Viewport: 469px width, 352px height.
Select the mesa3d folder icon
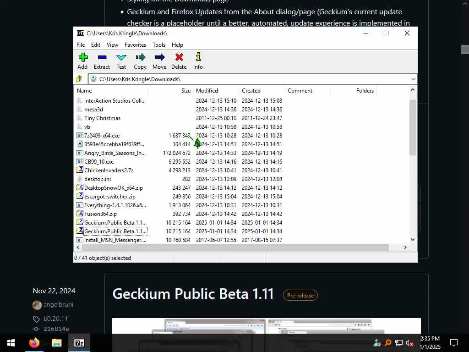click(x=79, y=110)
